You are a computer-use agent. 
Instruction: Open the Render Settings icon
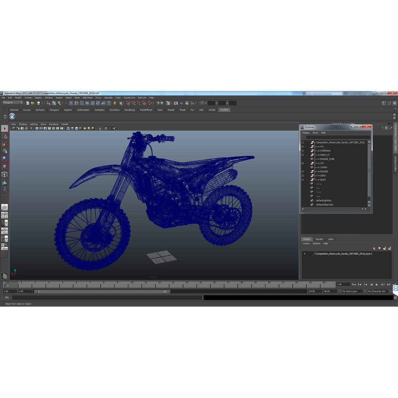[x=192, y=103]
